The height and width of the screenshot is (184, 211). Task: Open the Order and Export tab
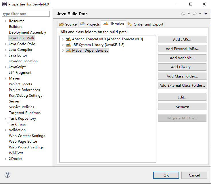[145, 24]
